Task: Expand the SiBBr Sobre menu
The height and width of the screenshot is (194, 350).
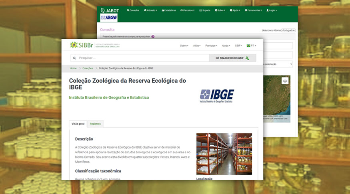Action: coord(184,46)
